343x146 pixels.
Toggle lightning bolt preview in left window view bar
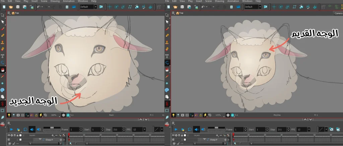tap(41, 115)
